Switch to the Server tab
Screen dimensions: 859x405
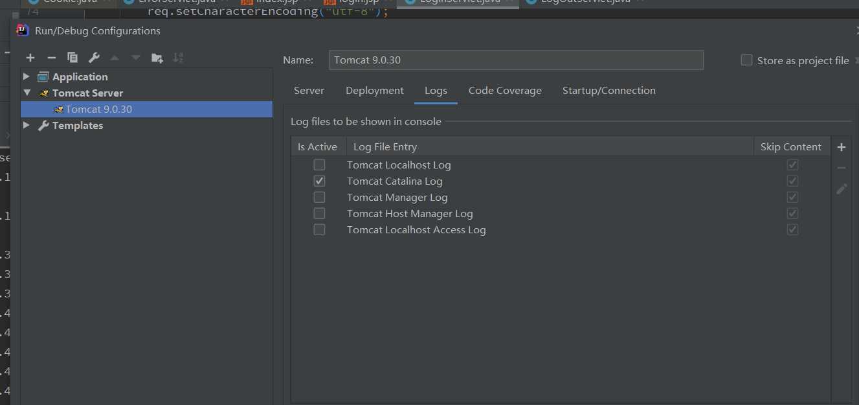[x=309, y=91]
